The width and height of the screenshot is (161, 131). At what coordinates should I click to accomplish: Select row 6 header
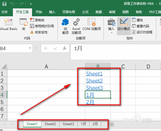pos(3,109)
